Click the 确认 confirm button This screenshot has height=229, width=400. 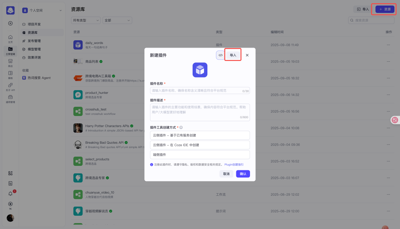click(243, 174)
